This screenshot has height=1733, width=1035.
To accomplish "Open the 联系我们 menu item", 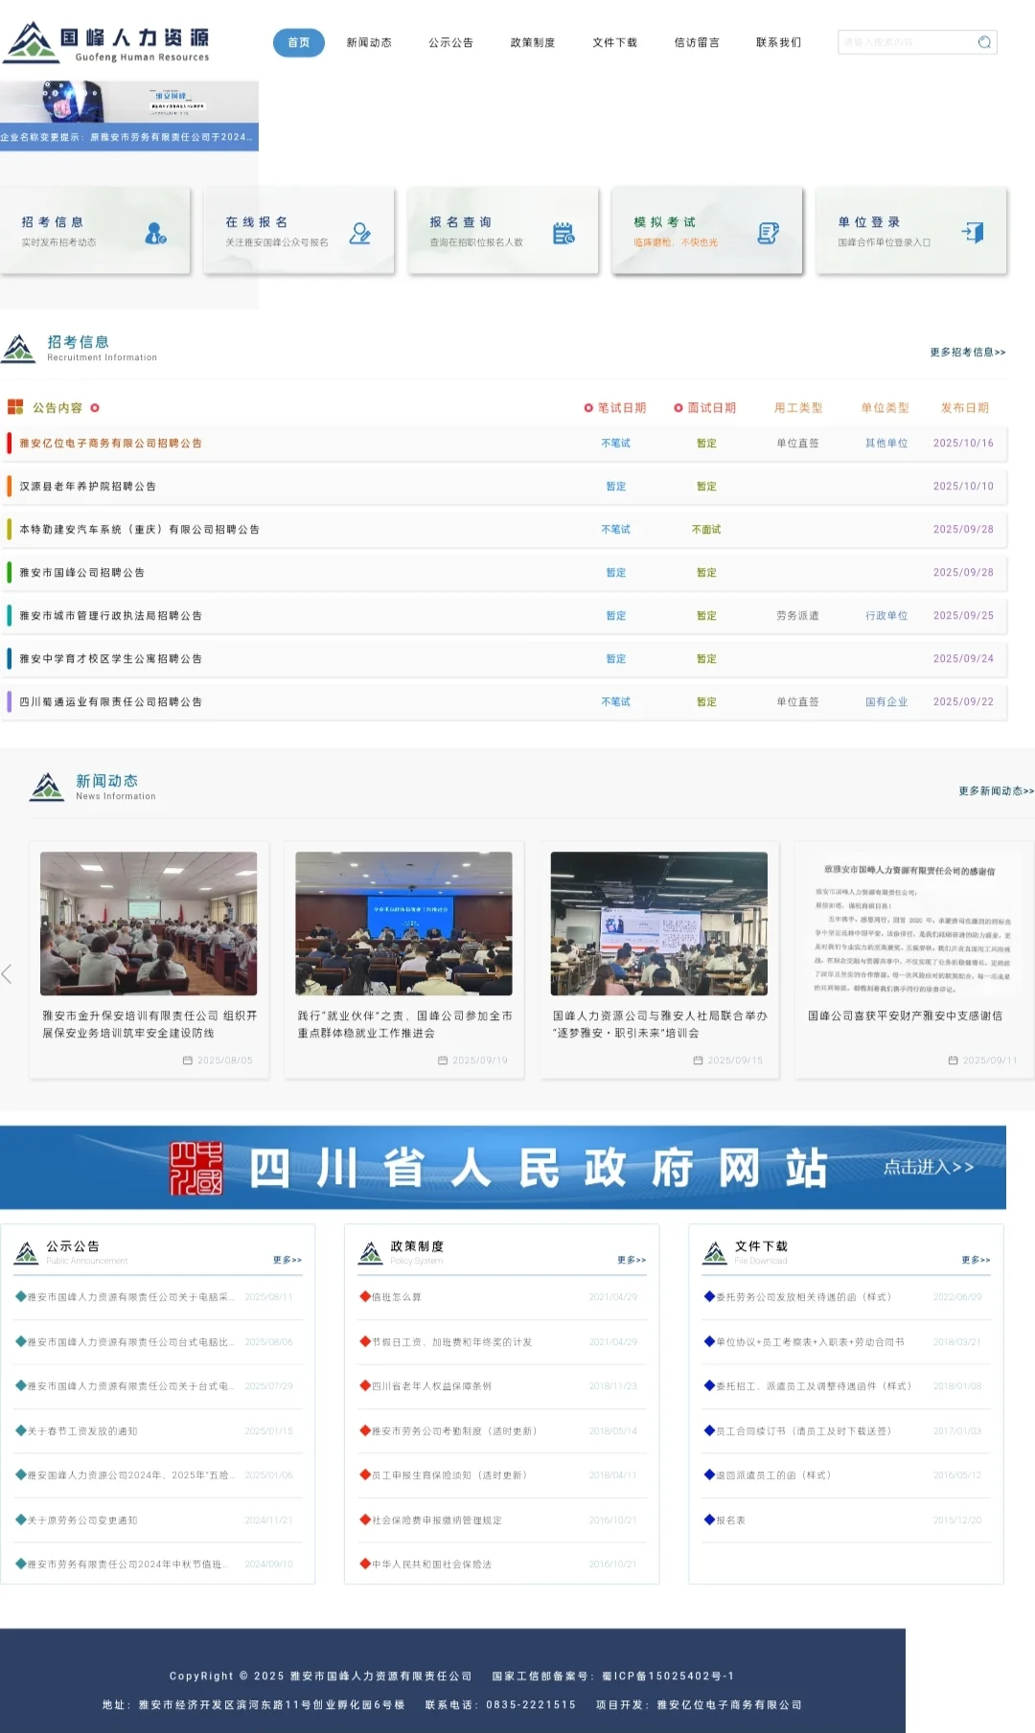I will point(778,42).
